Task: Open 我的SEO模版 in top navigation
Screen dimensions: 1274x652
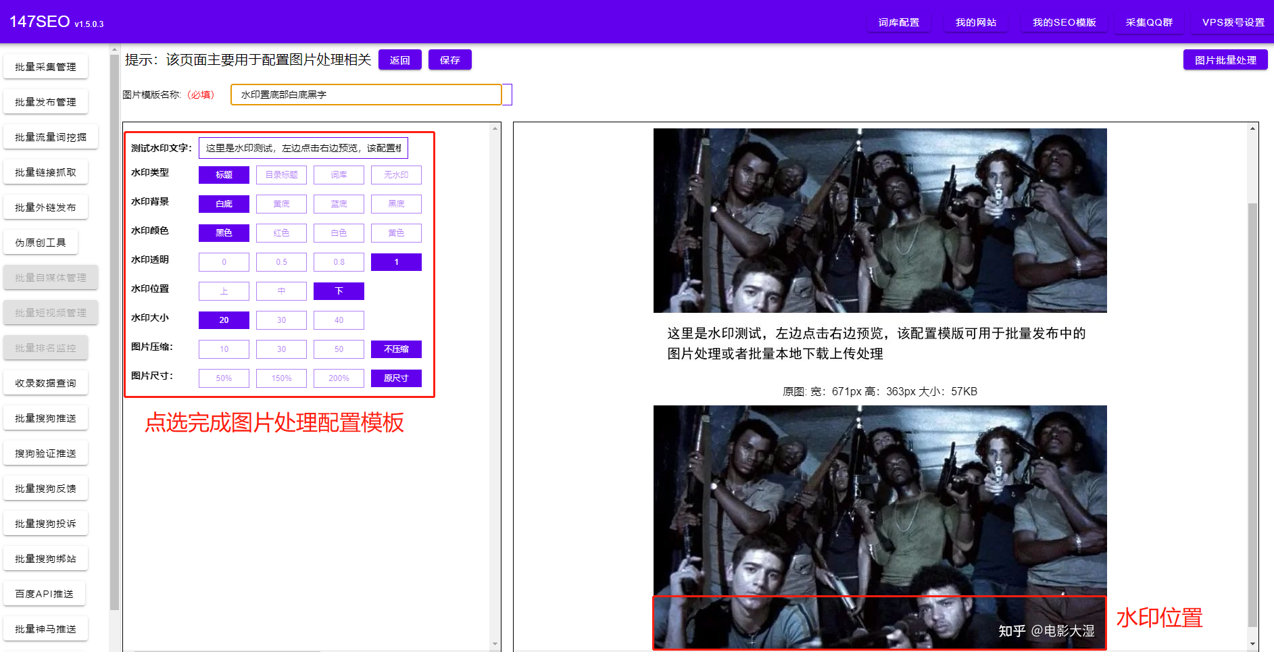Action: (x=1064, y=22)
